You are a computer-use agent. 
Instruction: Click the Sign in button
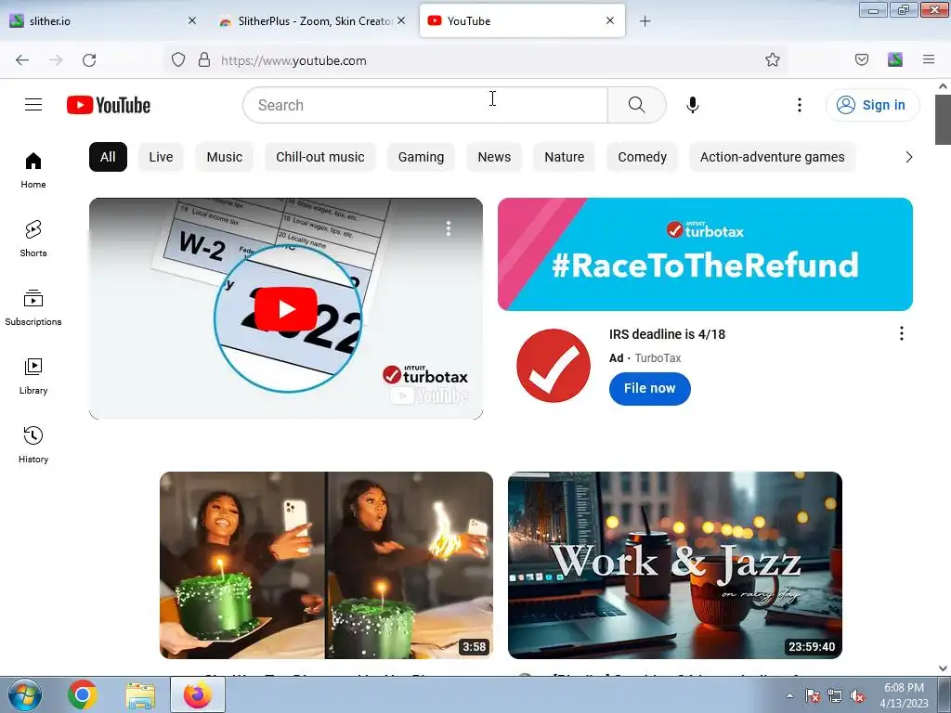point(872,105)
